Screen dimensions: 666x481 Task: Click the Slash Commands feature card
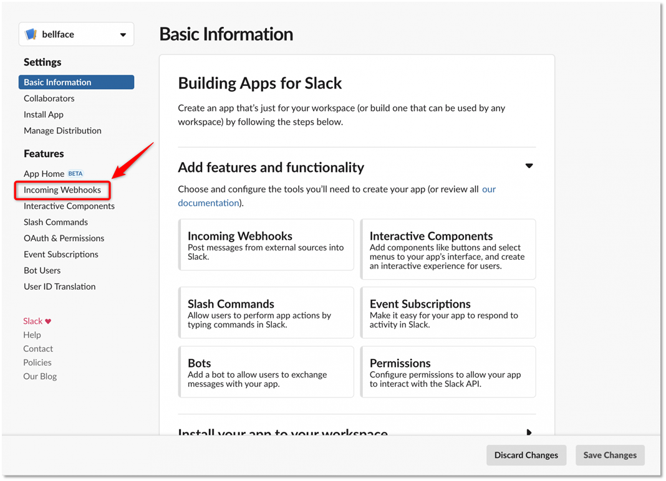[266, 313]
